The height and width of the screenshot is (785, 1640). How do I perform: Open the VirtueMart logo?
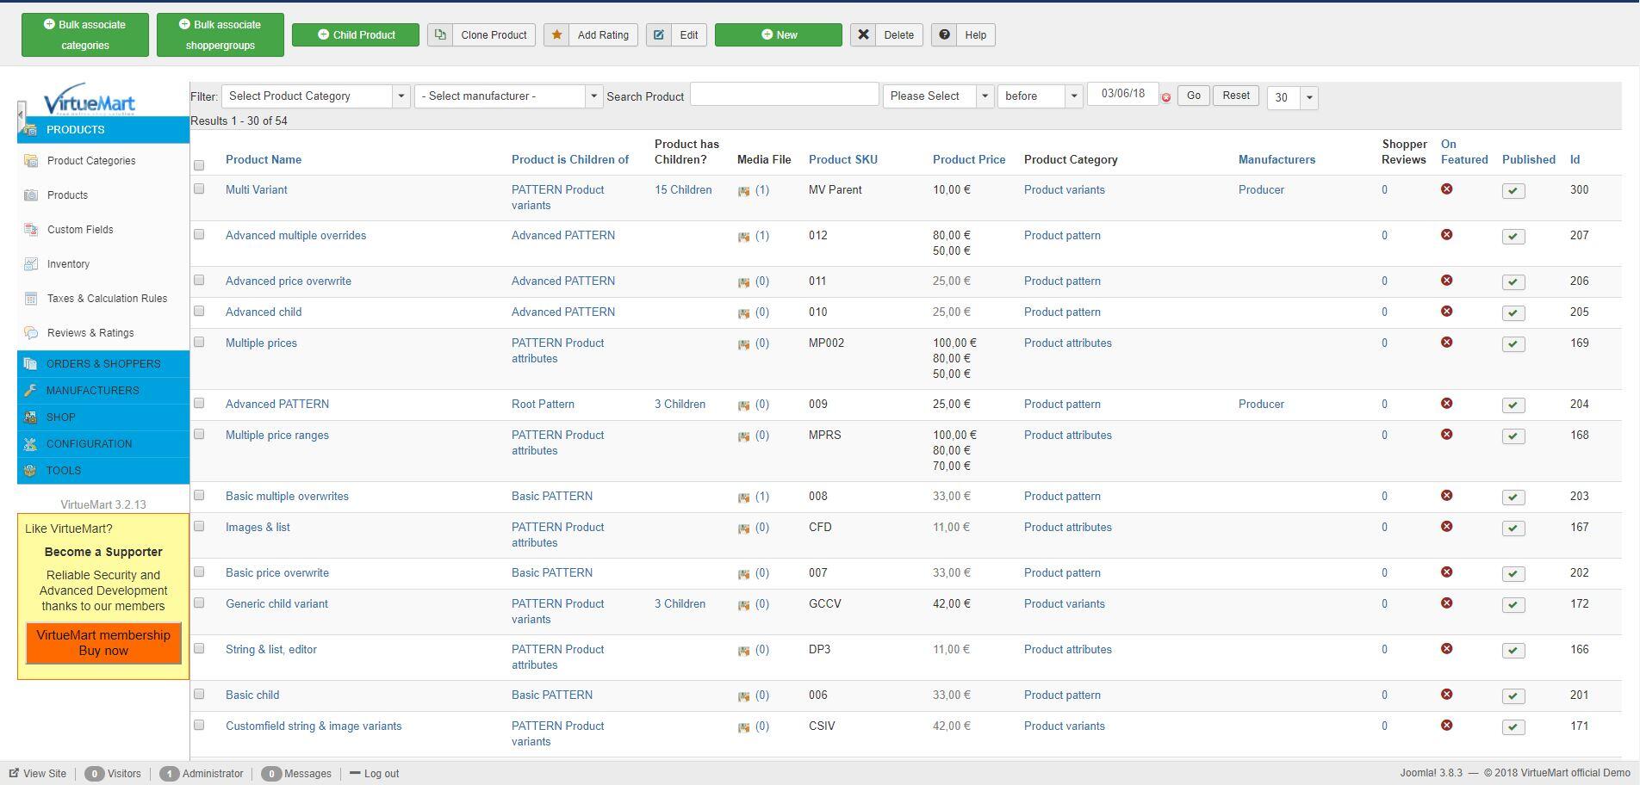point(90,99)
